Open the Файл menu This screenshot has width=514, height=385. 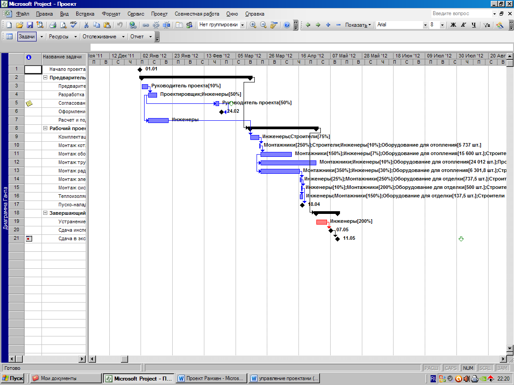pyautogui.click(x=23, y=14)
